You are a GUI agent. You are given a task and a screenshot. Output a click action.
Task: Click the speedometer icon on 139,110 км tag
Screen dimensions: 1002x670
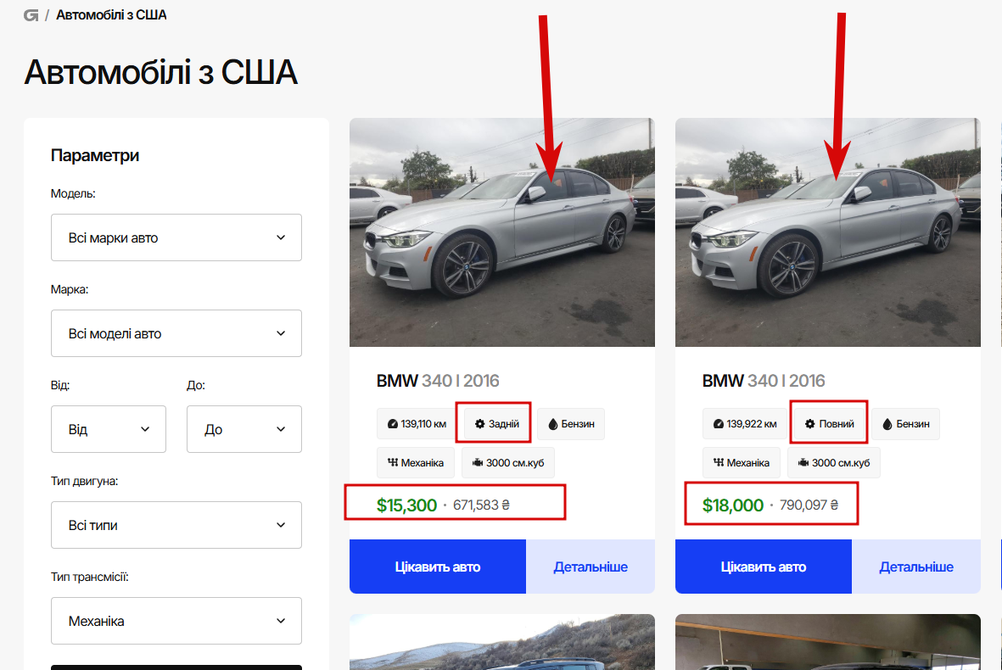392,424
